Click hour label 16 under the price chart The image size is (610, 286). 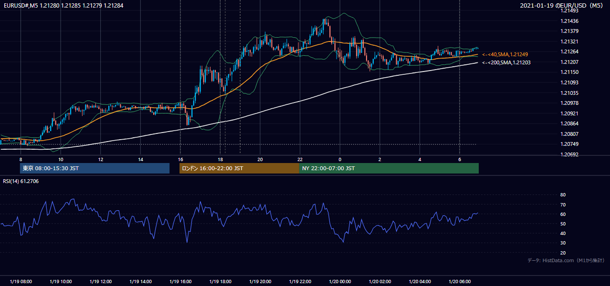pos(180,159)
